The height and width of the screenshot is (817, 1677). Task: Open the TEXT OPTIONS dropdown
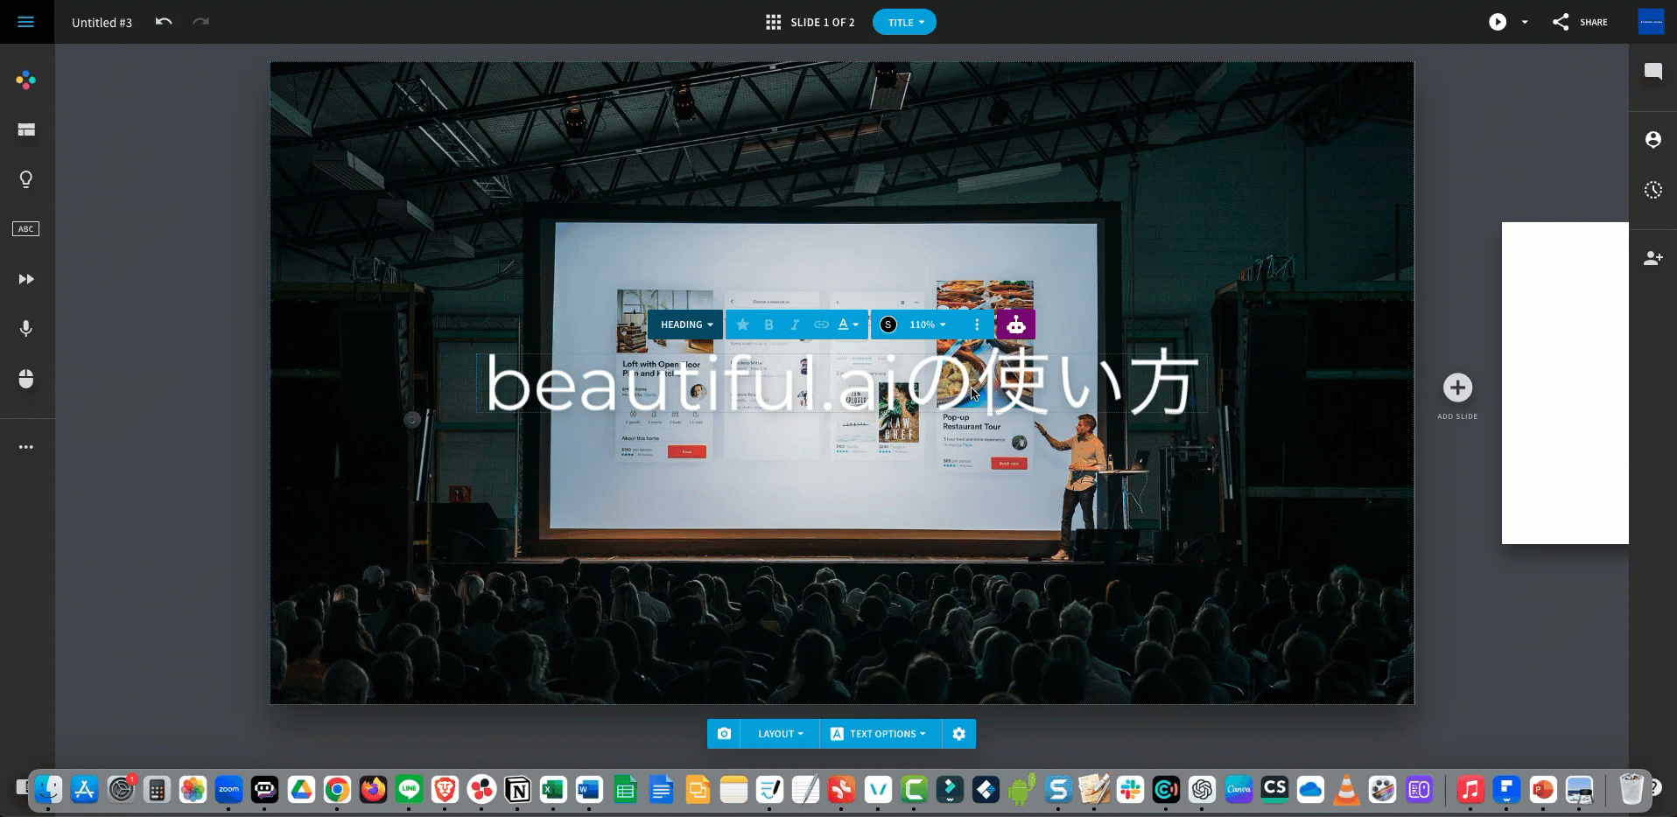880,734
